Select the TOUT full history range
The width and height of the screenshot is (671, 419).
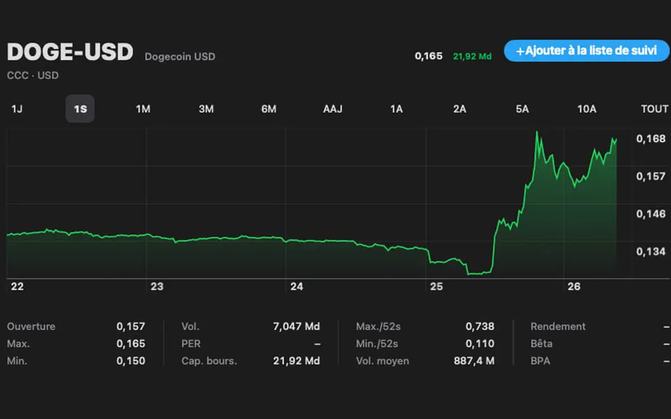tap(655, 109)
